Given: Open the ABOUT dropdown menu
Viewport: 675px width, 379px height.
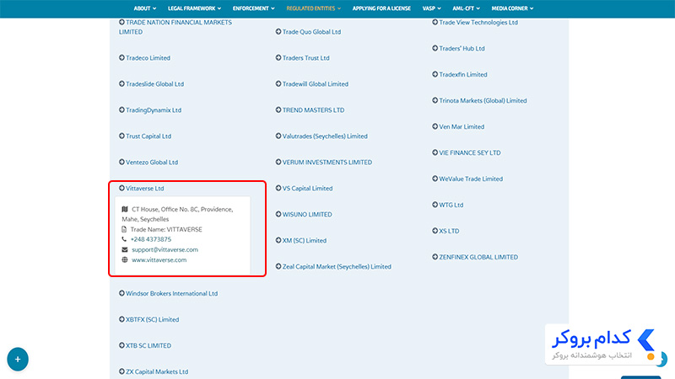Looking at the screenshot, I should (144, 8).
